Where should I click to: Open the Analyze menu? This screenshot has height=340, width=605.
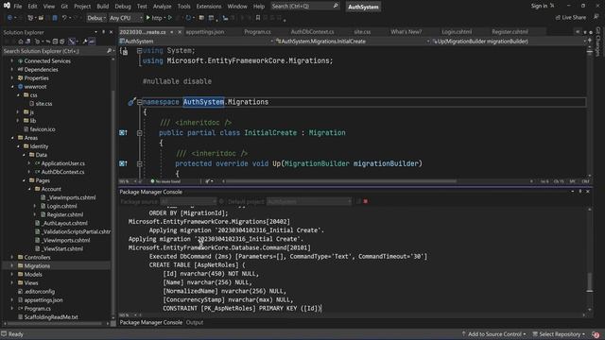162,7
